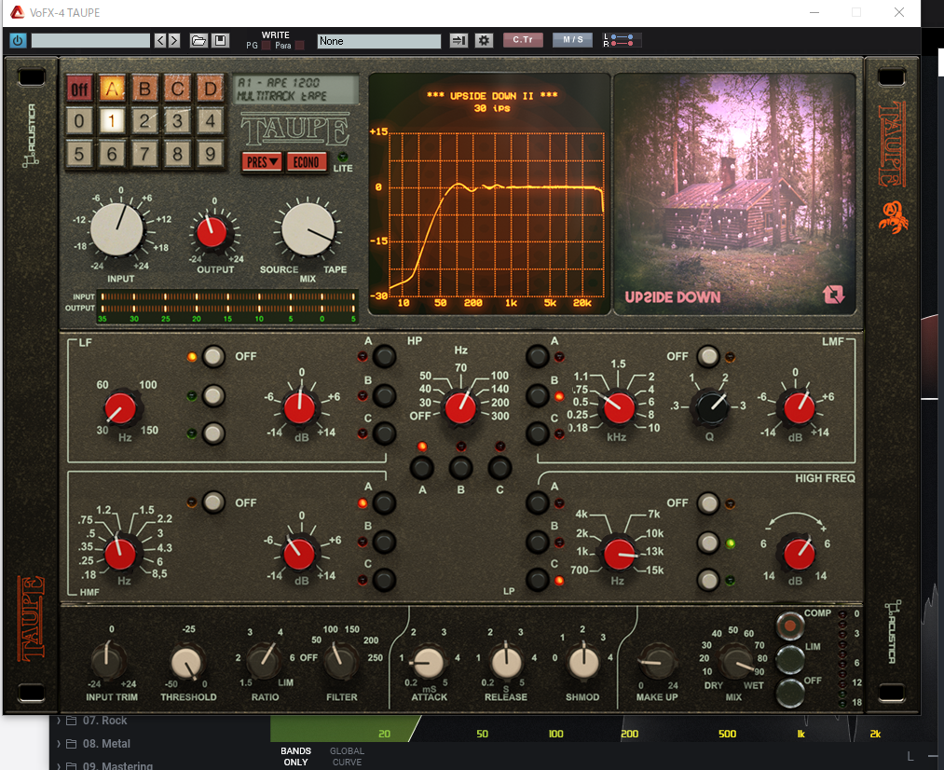The width and height of the screenshot is (944, 770).
Task: Select tape bank B button
Action: (x=144, y=89)
